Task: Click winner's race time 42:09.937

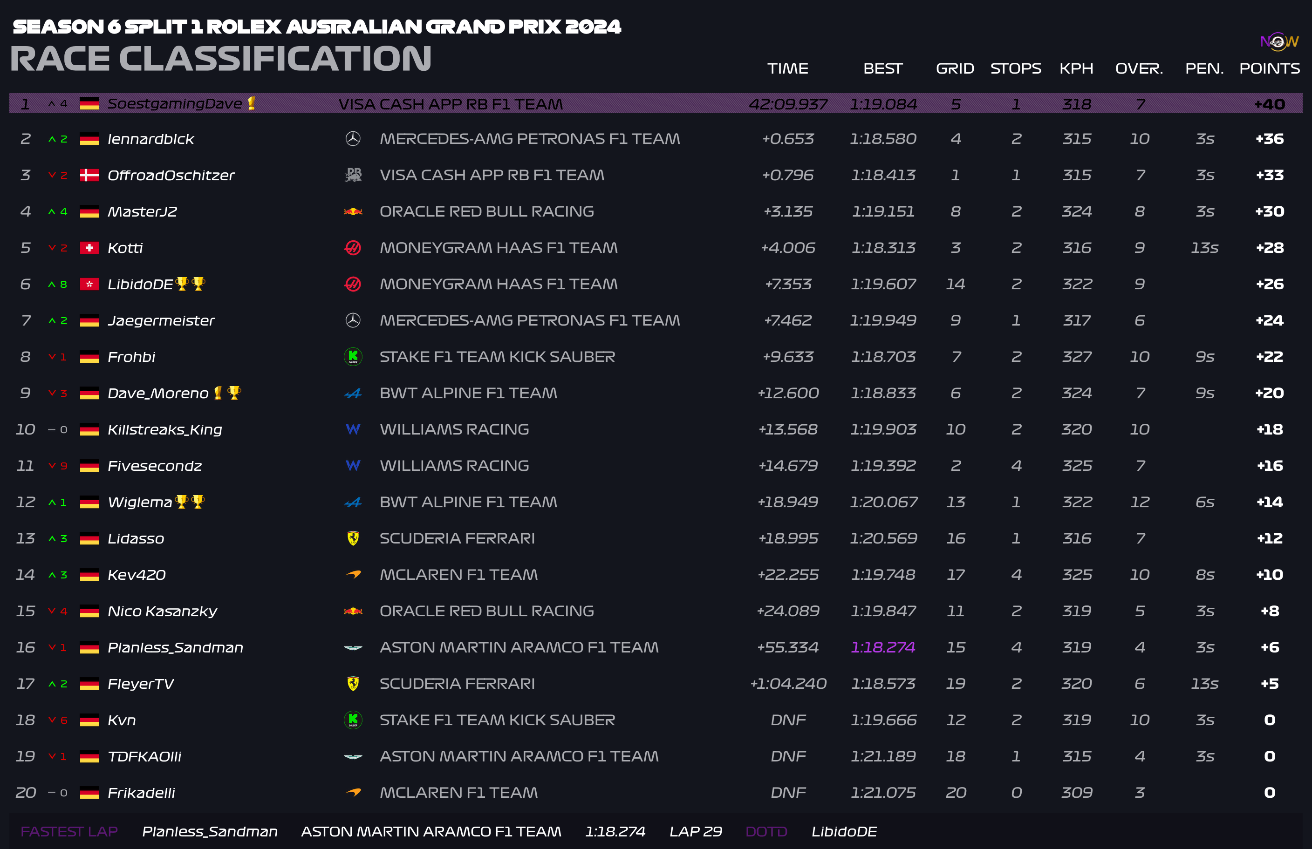Action: coord(788,104)
